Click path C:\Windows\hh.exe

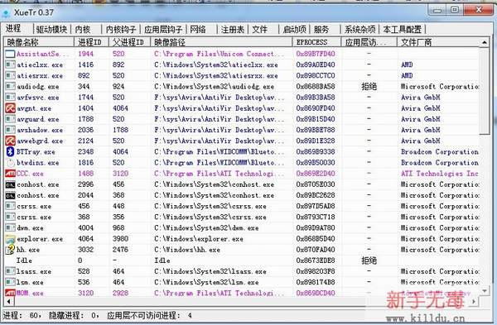[x=187, y=250]
